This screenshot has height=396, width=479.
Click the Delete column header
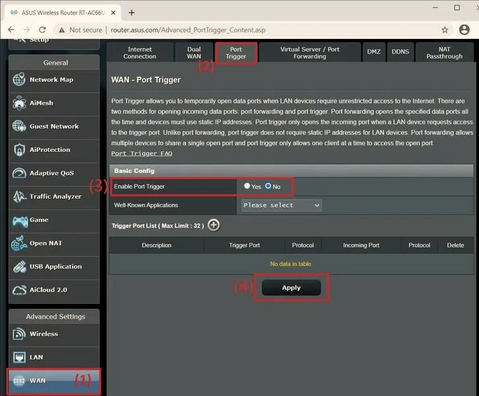455,246
